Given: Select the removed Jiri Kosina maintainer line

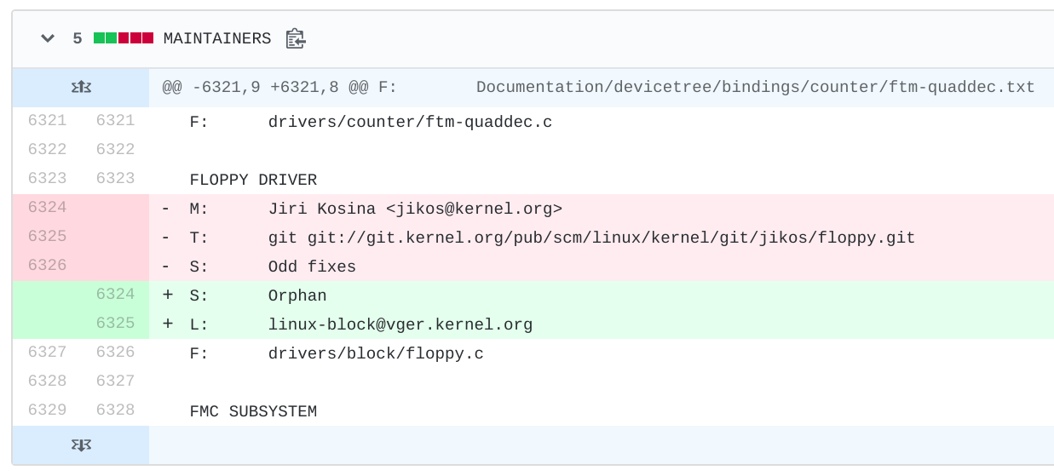Looking at the screenshot, I should click(602, 209).
